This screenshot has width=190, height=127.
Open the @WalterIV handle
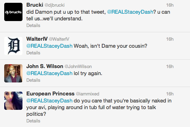tap(59, 39)
